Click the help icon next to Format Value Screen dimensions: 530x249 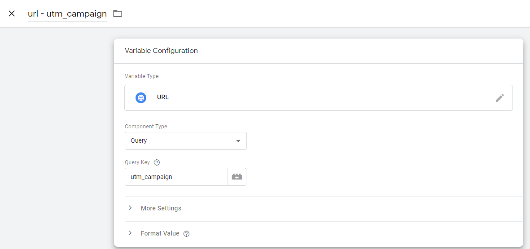(186, 234)
